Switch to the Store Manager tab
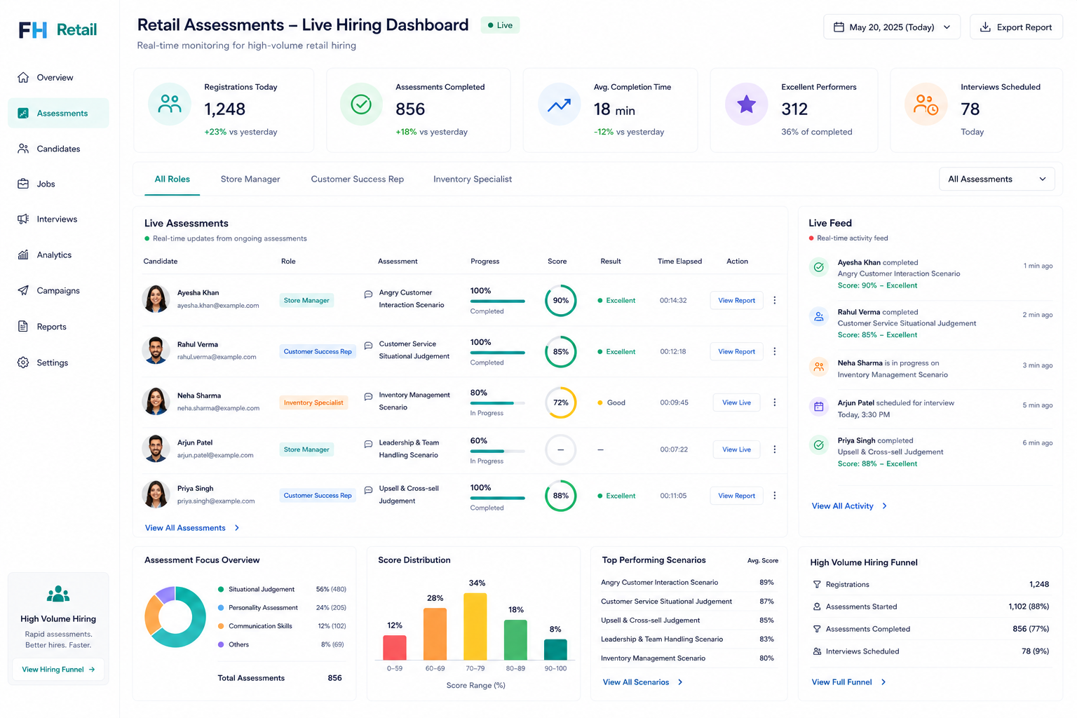 click(250, 179)
